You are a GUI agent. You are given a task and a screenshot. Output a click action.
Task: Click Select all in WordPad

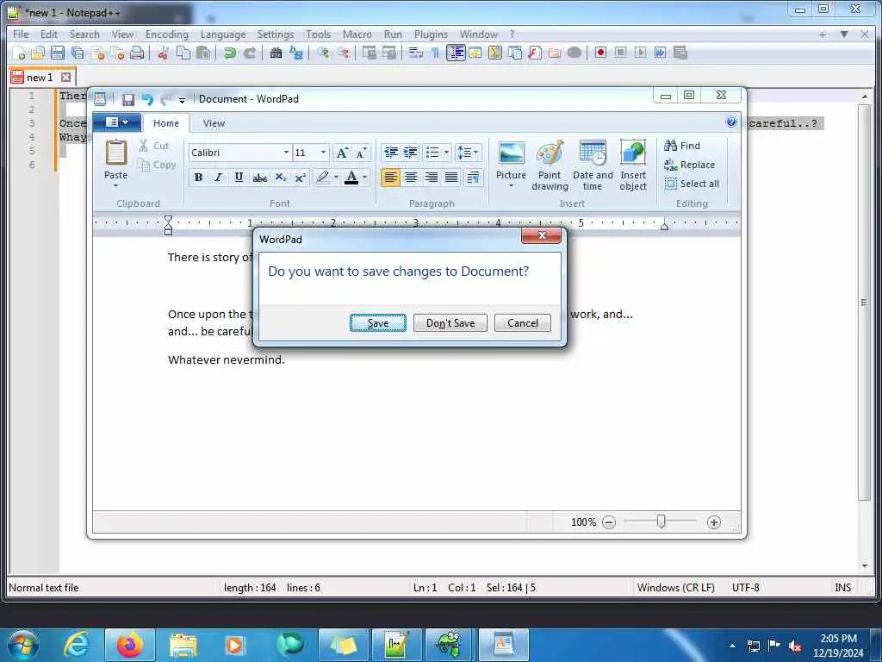coord(692,184)
